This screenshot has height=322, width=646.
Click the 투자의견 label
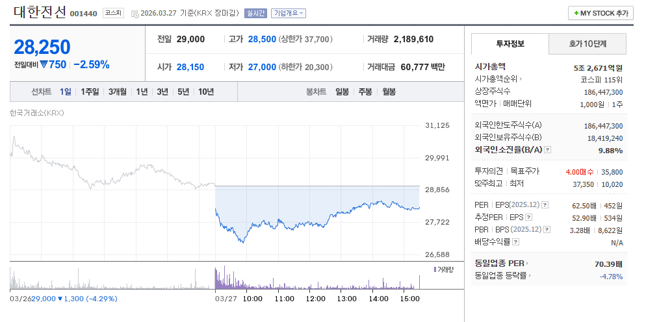click(x=489, y=171)
